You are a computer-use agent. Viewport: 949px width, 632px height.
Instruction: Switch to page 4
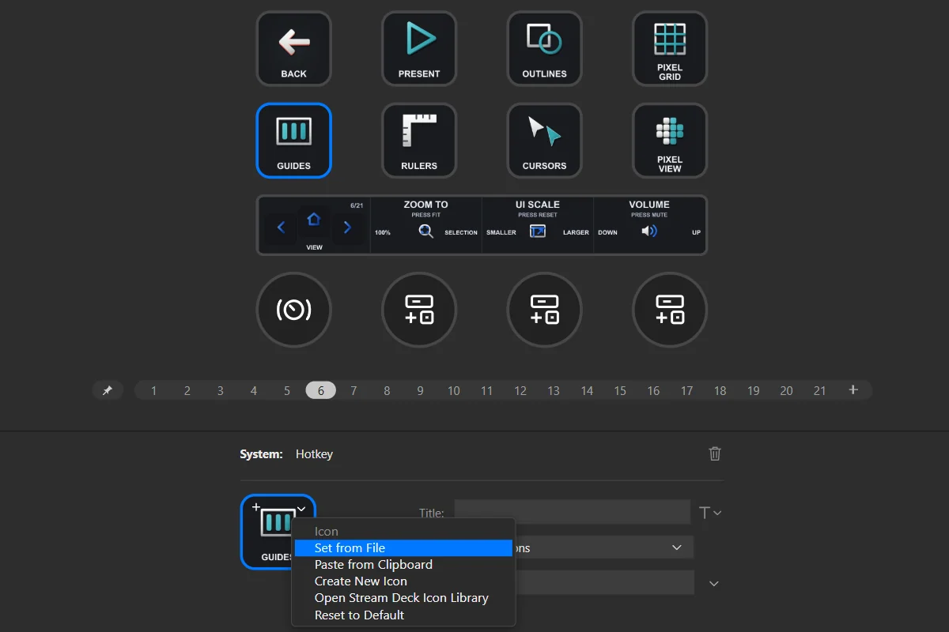tap(254, 390)
